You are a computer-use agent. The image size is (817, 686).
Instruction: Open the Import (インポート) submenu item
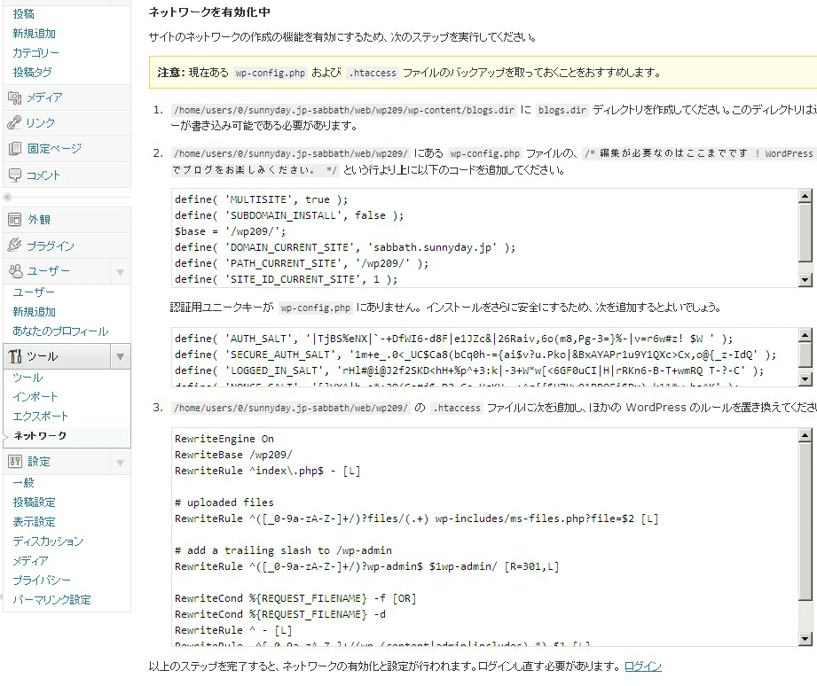click(35, 397)
